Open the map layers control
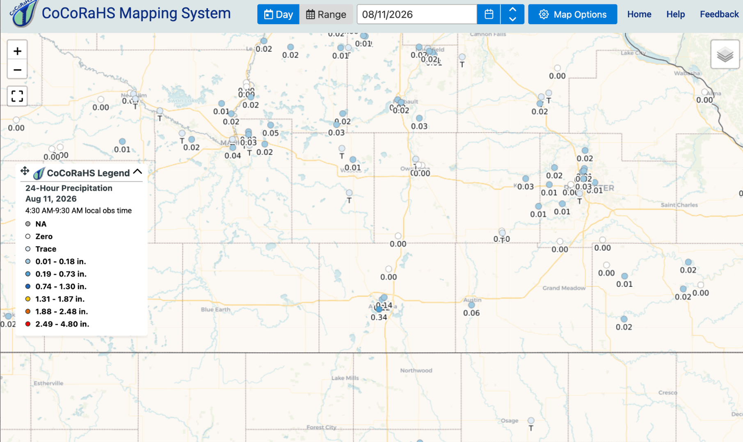This screenshot has height=442, width=743. [725, 54]
